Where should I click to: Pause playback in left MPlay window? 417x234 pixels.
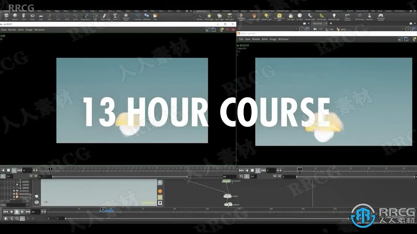click(x=14, y=170)
